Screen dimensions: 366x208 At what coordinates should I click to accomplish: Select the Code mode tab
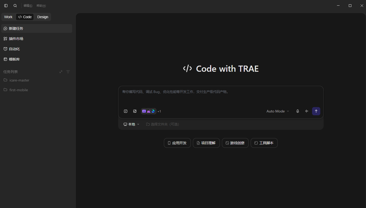pyautogui.click(x=25, y=17)
